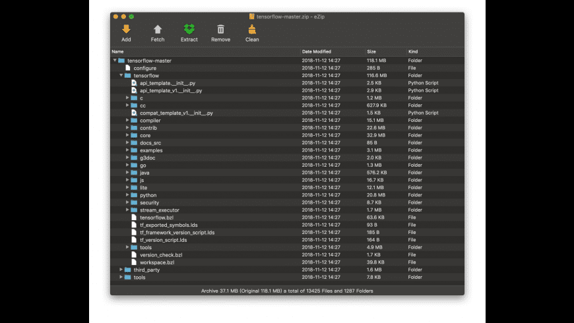Screen dimensions: 574x323
Task: Collapse the tensorflow subfolder
Action: pyautogui.click(x=121, y=75)
